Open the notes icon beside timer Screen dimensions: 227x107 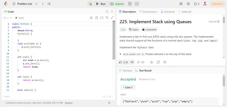137,4
